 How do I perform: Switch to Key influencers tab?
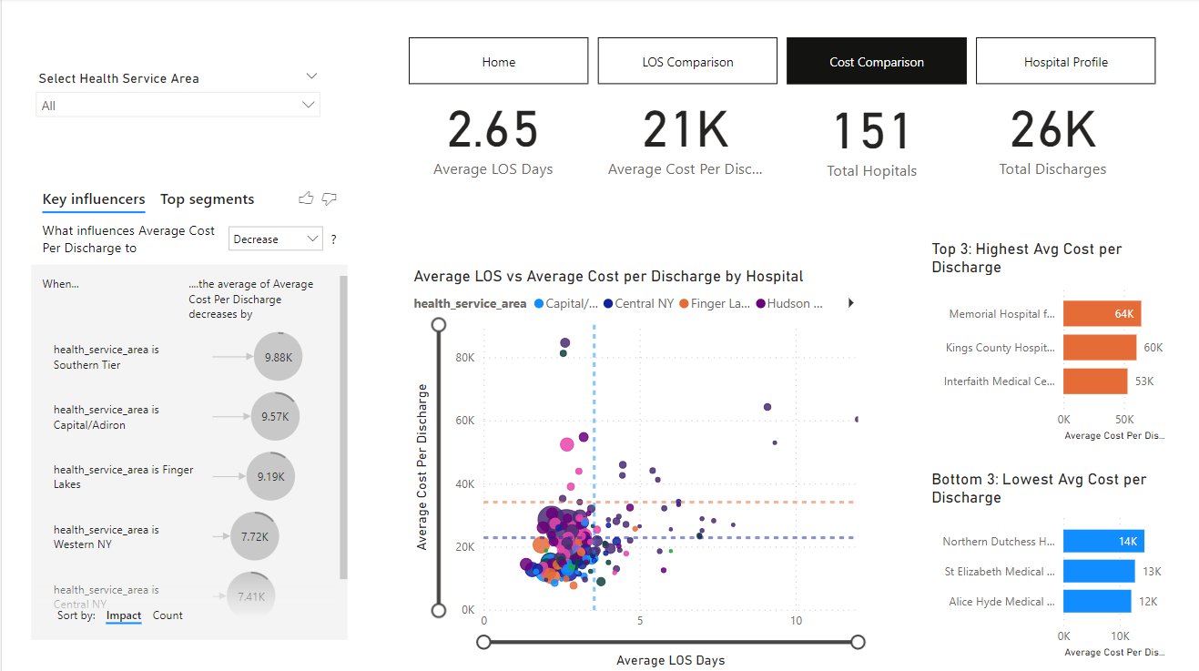[94, 199]
